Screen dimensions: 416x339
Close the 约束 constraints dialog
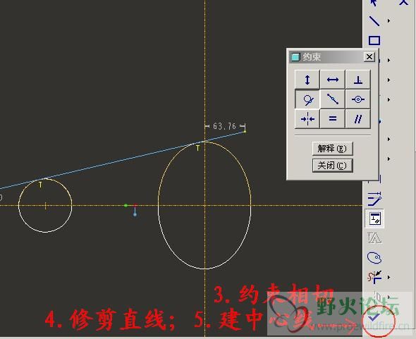tap(369, 57)
